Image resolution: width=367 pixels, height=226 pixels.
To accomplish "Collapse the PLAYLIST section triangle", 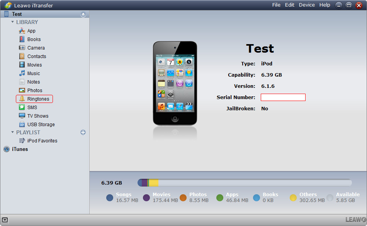I will [13, 132].
